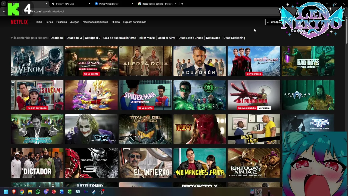Open Juegos in Netflix navigation
This screenshot has height=196, width=348.
(x=75, y=22)
